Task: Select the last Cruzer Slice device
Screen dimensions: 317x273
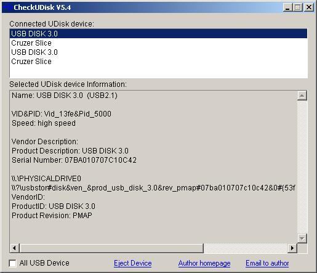Action: [158, 62]
